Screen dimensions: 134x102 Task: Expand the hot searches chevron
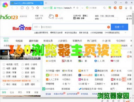125,32
